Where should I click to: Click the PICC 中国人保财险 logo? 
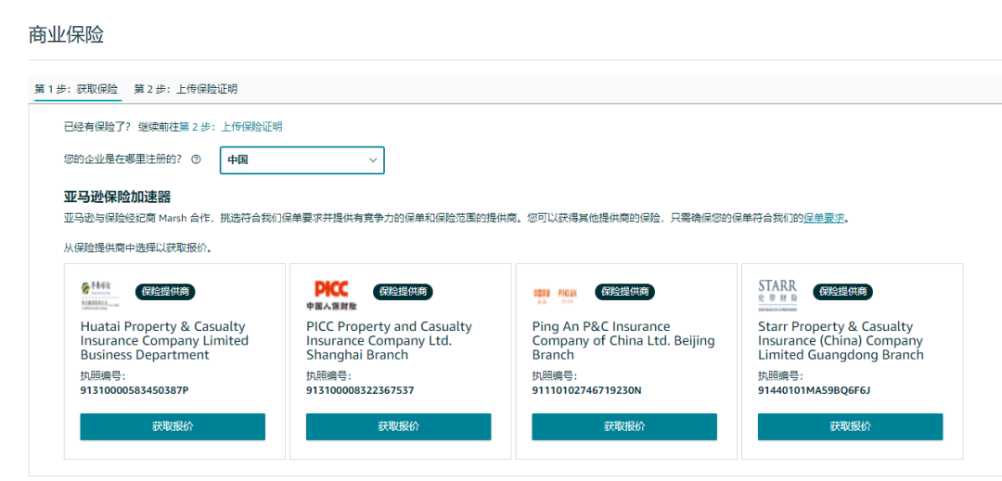pos(331,294)
